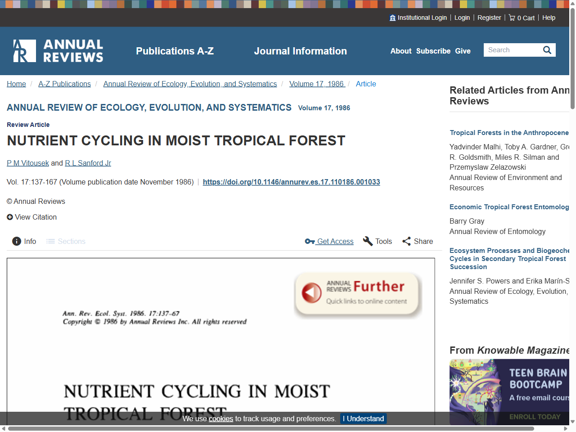The height and width of the screenshot is (432, 576).
Task: Accept cookies with I Understand
Action: [363, 418]
